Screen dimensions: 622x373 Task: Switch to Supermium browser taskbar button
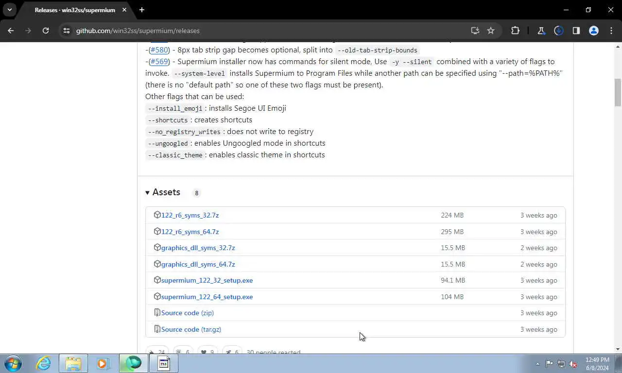pos(133,363)
